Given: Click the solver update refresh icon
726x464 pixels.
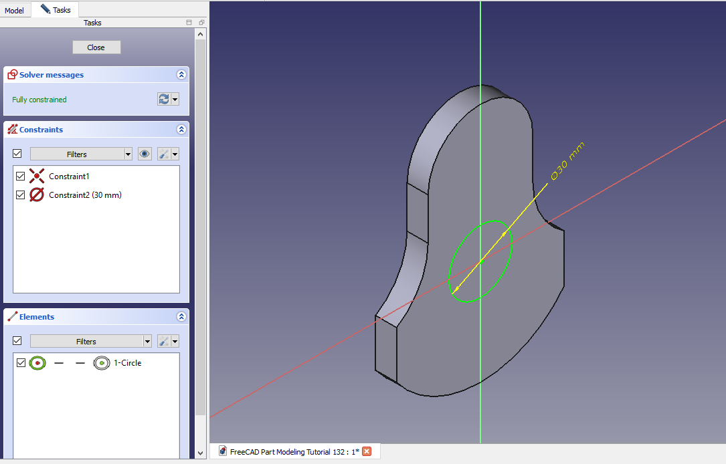Looking at the screenshot, I should tap(164, 99).
